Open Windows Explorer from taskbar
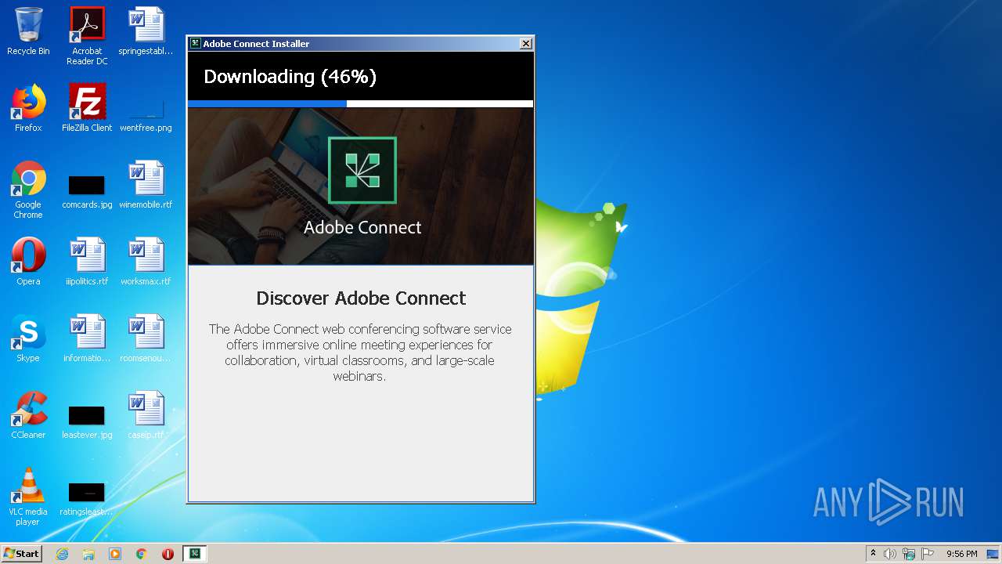This screenshot has width=1002, height=564. point(88,554)
